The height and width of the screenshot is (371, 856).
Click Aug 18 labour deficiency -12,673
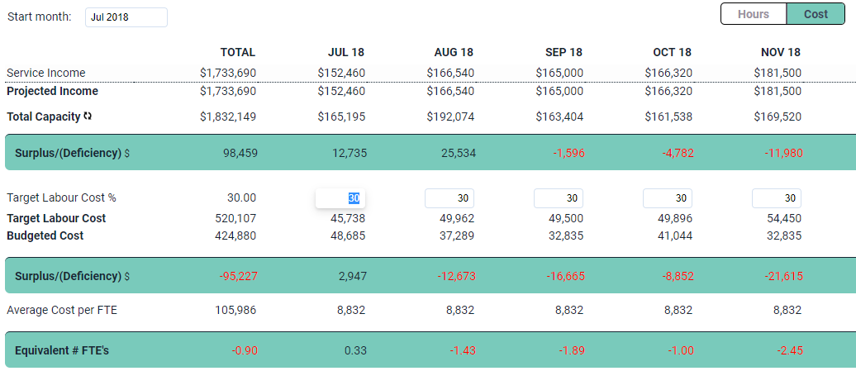point(456,276)
